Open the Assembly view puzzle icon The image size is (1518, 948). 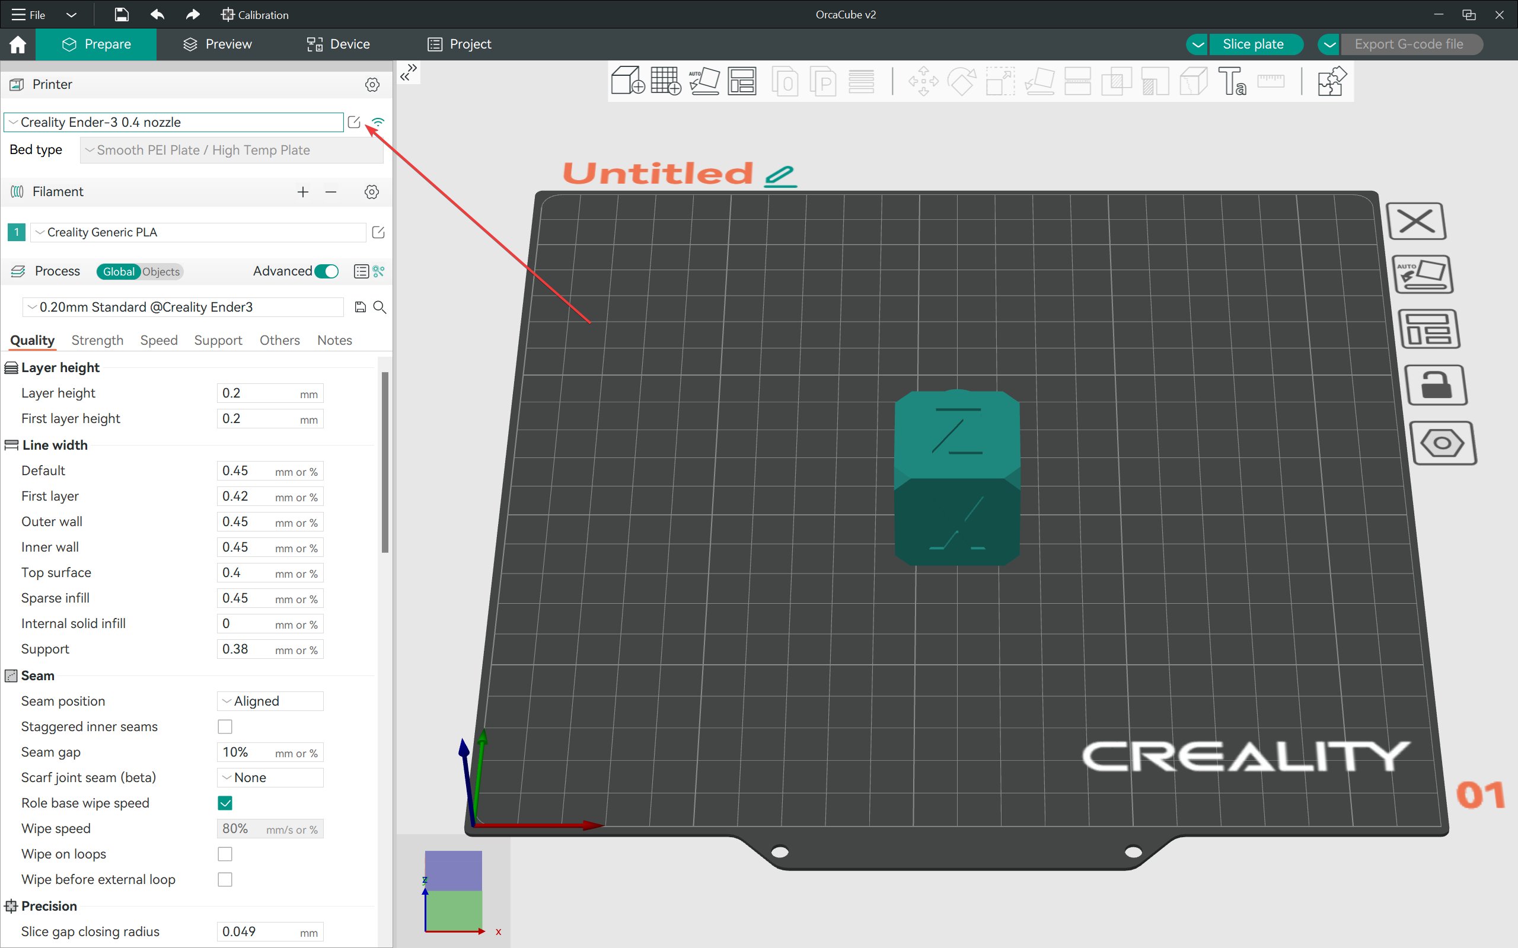tap(1331, 81)
